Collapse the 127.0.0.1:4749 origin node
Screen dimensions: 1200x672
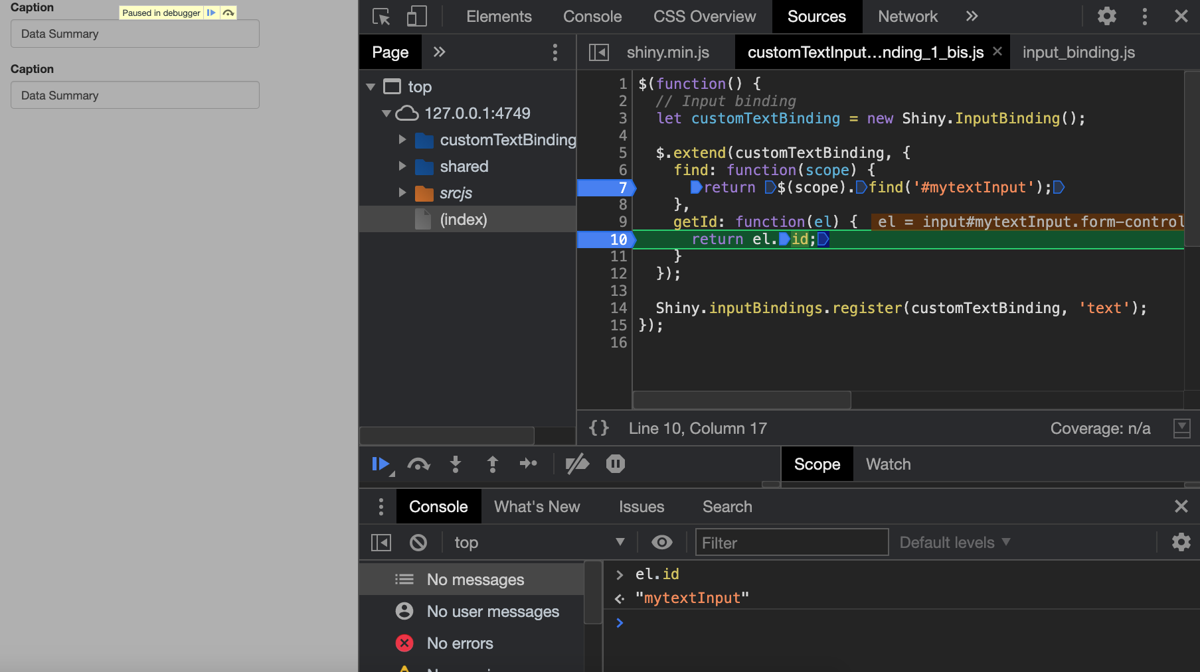tap(386, 113)
